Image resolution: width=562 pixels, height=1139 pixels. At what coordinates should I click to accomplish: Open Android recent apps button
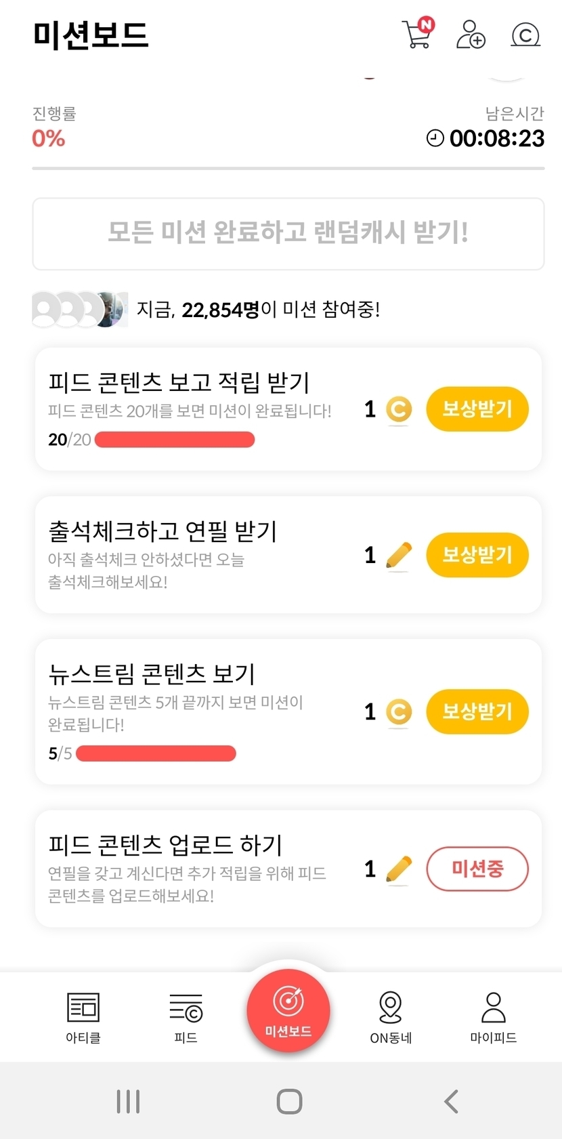point(128,1101)
